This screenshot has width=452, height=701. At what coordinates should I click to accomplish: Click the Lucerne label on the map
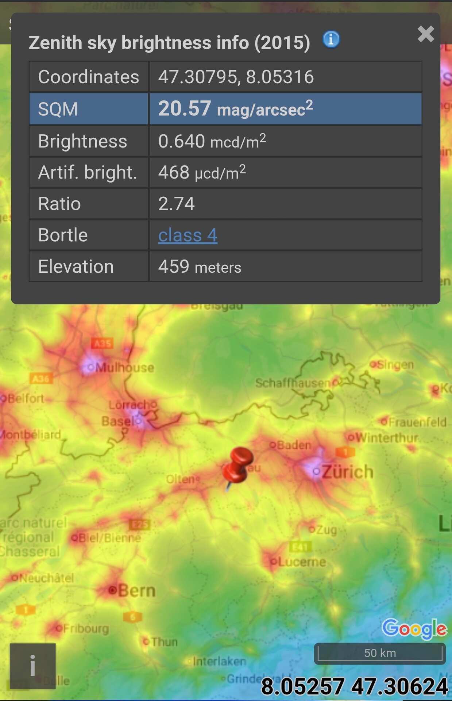[x=302, y=562]
